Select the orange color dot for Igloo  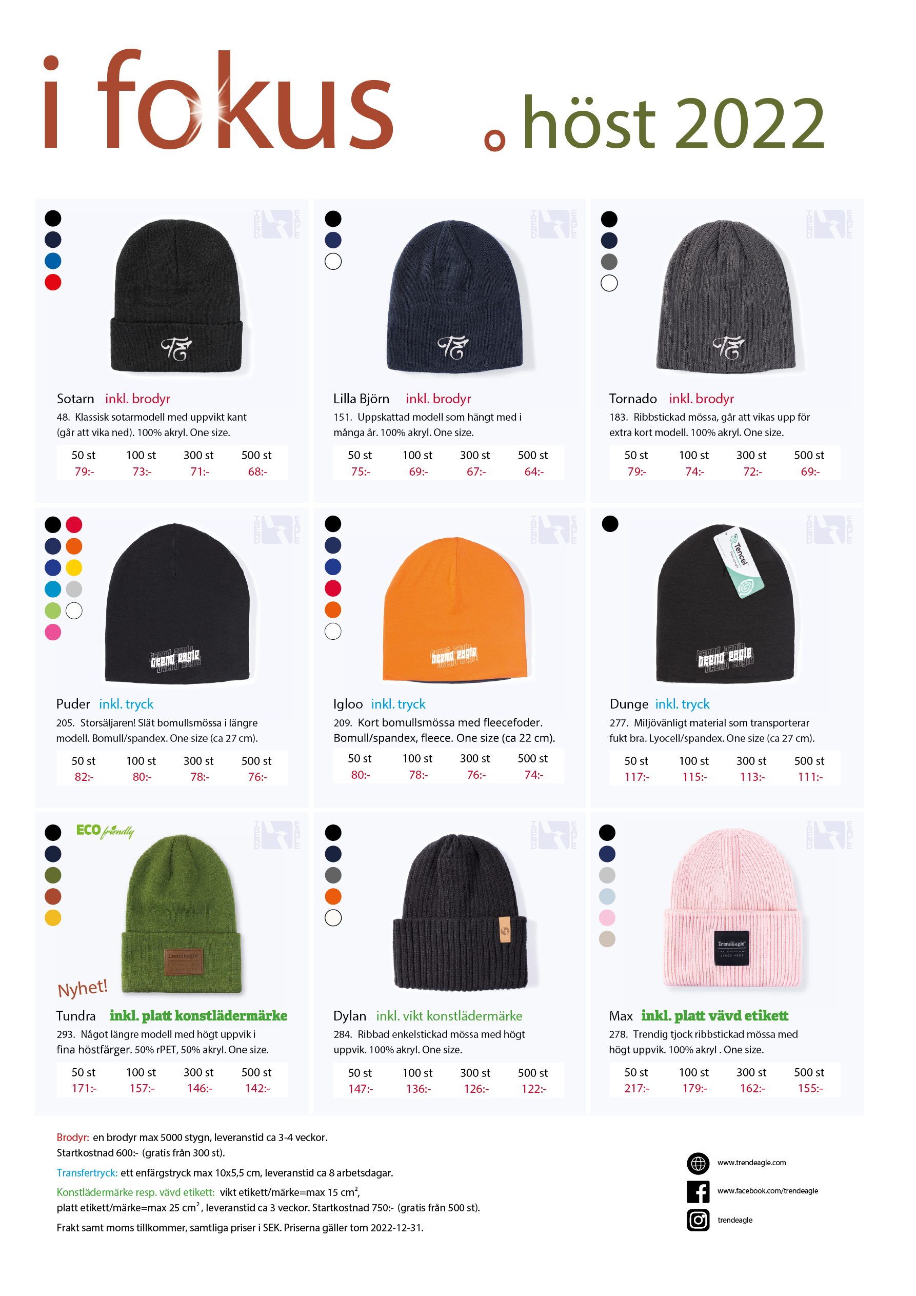point(333,610)
